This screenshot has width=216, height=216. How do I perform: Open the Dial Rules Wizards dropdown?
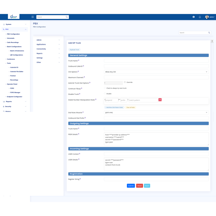(156, 112)
